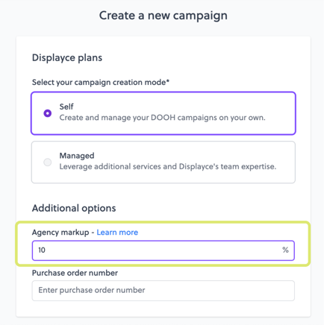
Task: Click into the Agency markup field
Action: click(x=163, y=250)
